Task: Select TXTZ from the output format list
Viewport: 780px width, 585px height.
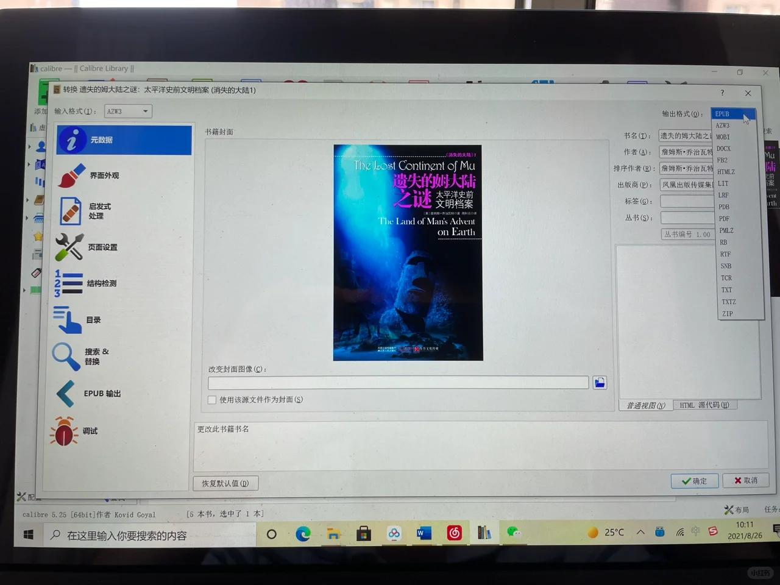Action: pos(729,302)
